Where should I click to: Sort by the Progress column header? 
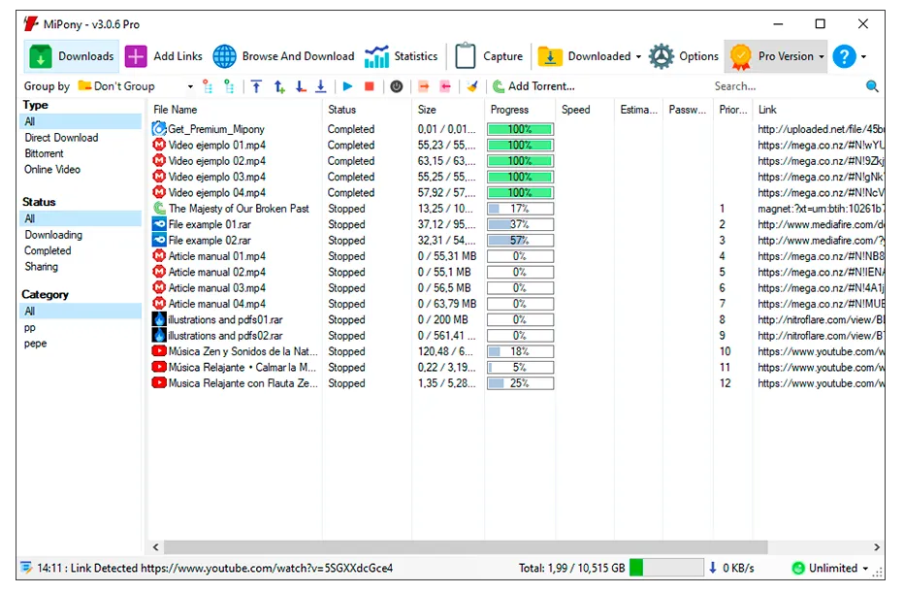pos(520,110)
